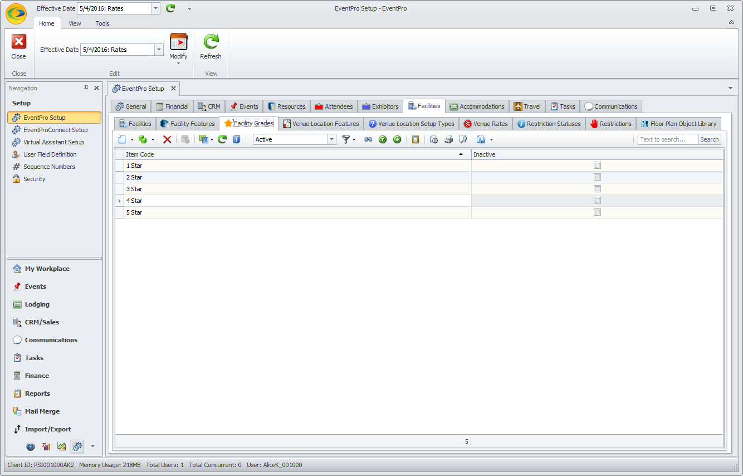Click the blue compass navigation pane icon
The height and width of the screenshot is (476, 743).
31,446
